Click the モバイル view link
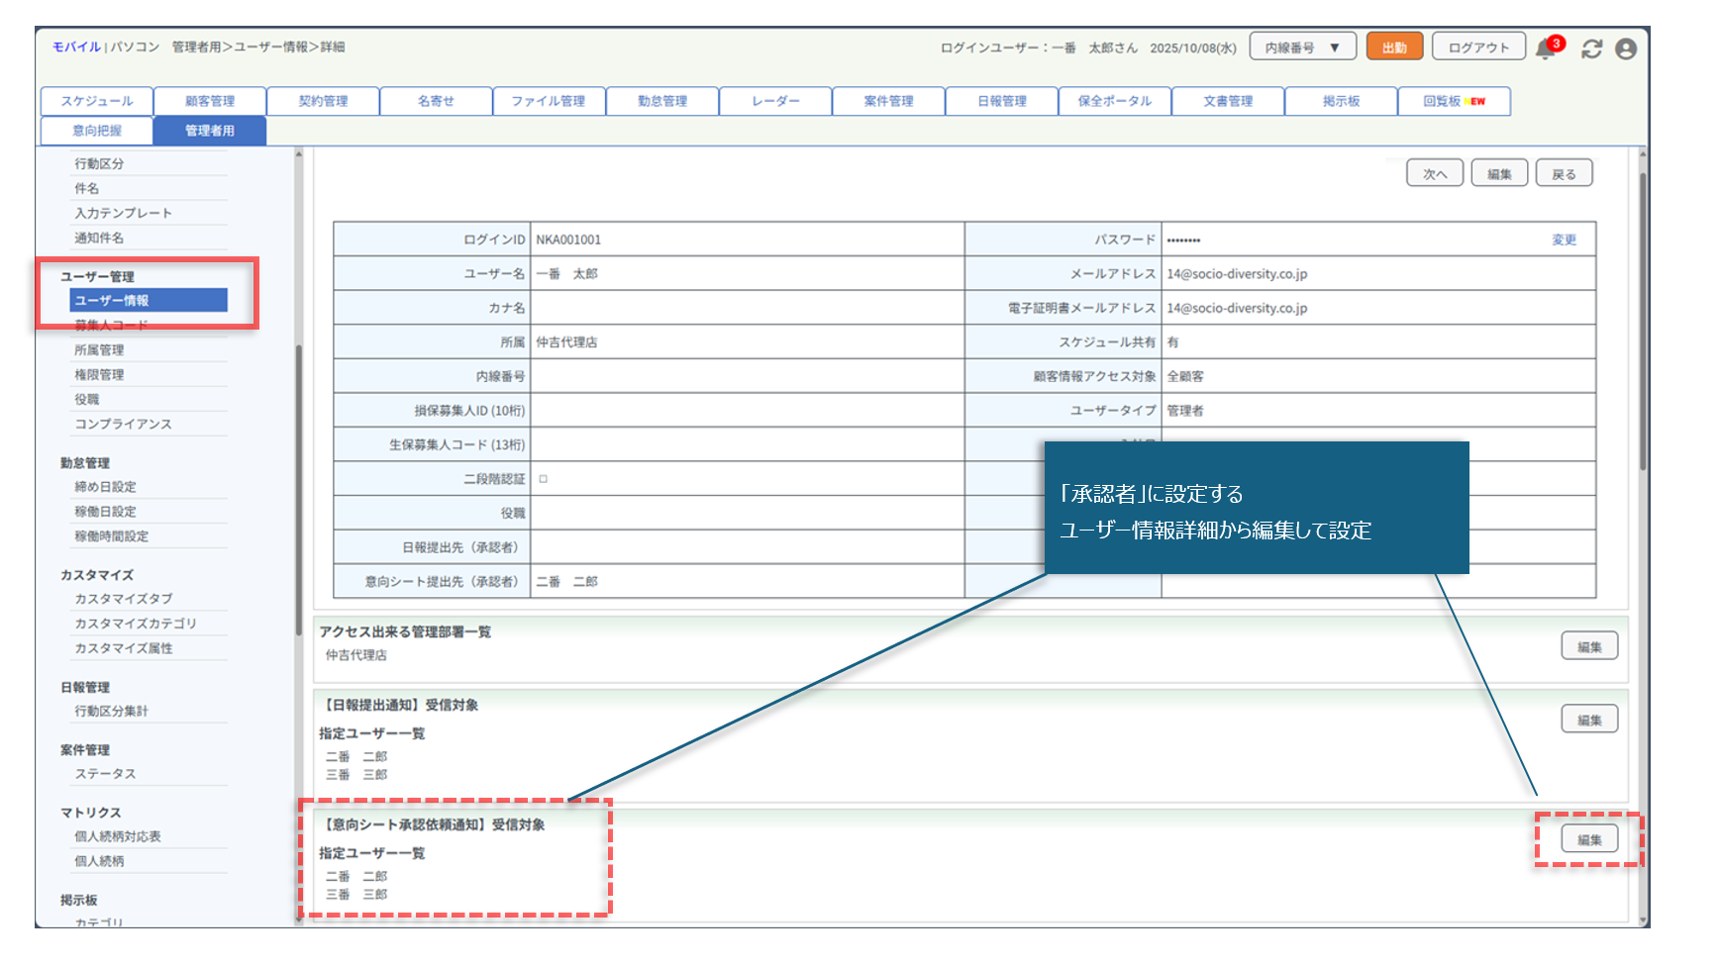Screen dimensions: 1721x967 pos(76,48)
